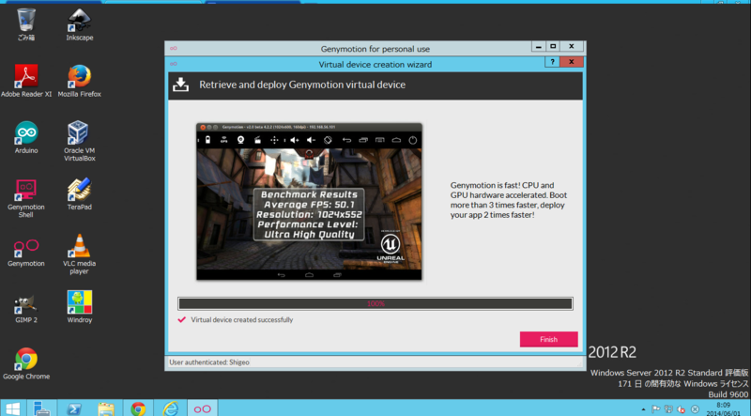This screenshot has width=751, height=416.
Task: Switch to Genymotion taskbar button
Action: (x=202, y=408)
